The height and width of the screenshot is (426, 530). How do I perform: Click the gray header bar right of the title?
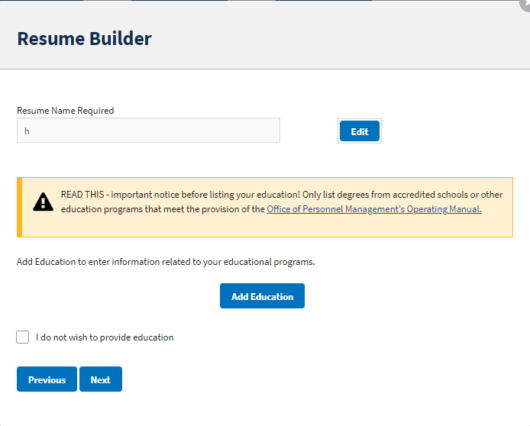344,39
